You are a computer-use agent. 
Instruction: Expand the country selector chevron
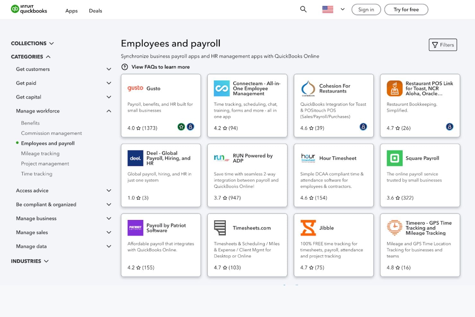coord(343,9)
